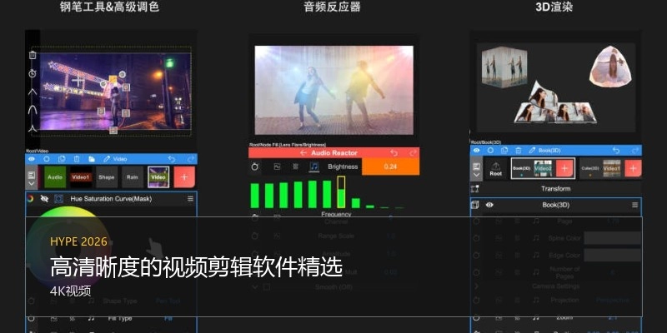Toggle visibility of the Book(3D) effect
667x333 pixels.
pos(489,205)
